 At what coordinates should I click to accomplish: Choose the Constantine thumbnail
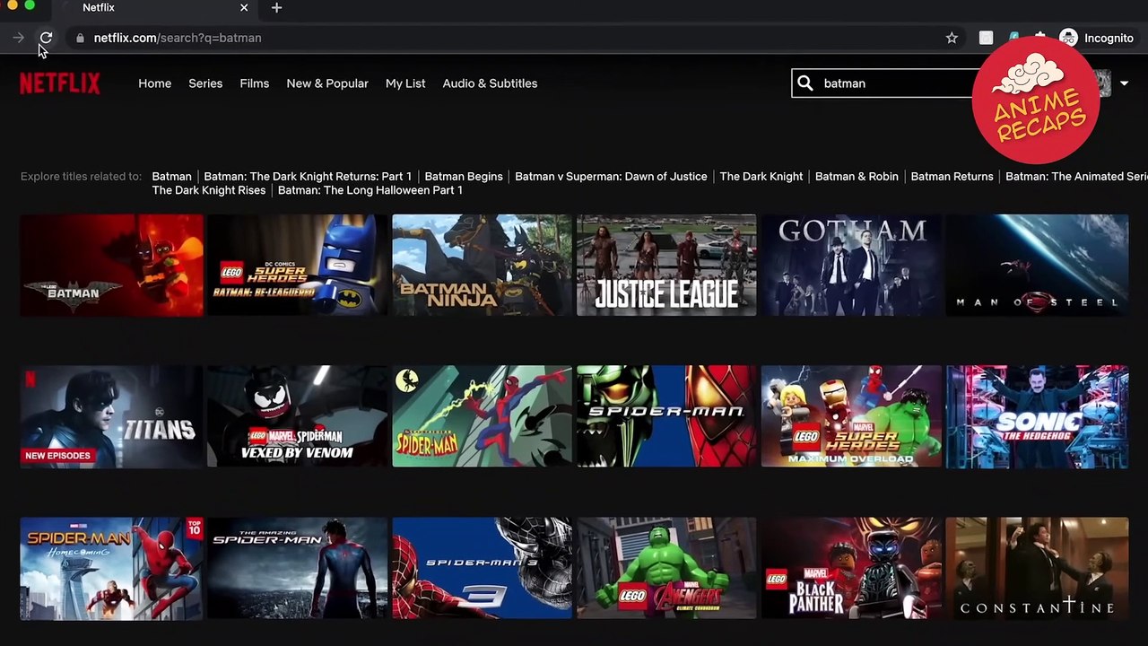(x=1037, y=568)
